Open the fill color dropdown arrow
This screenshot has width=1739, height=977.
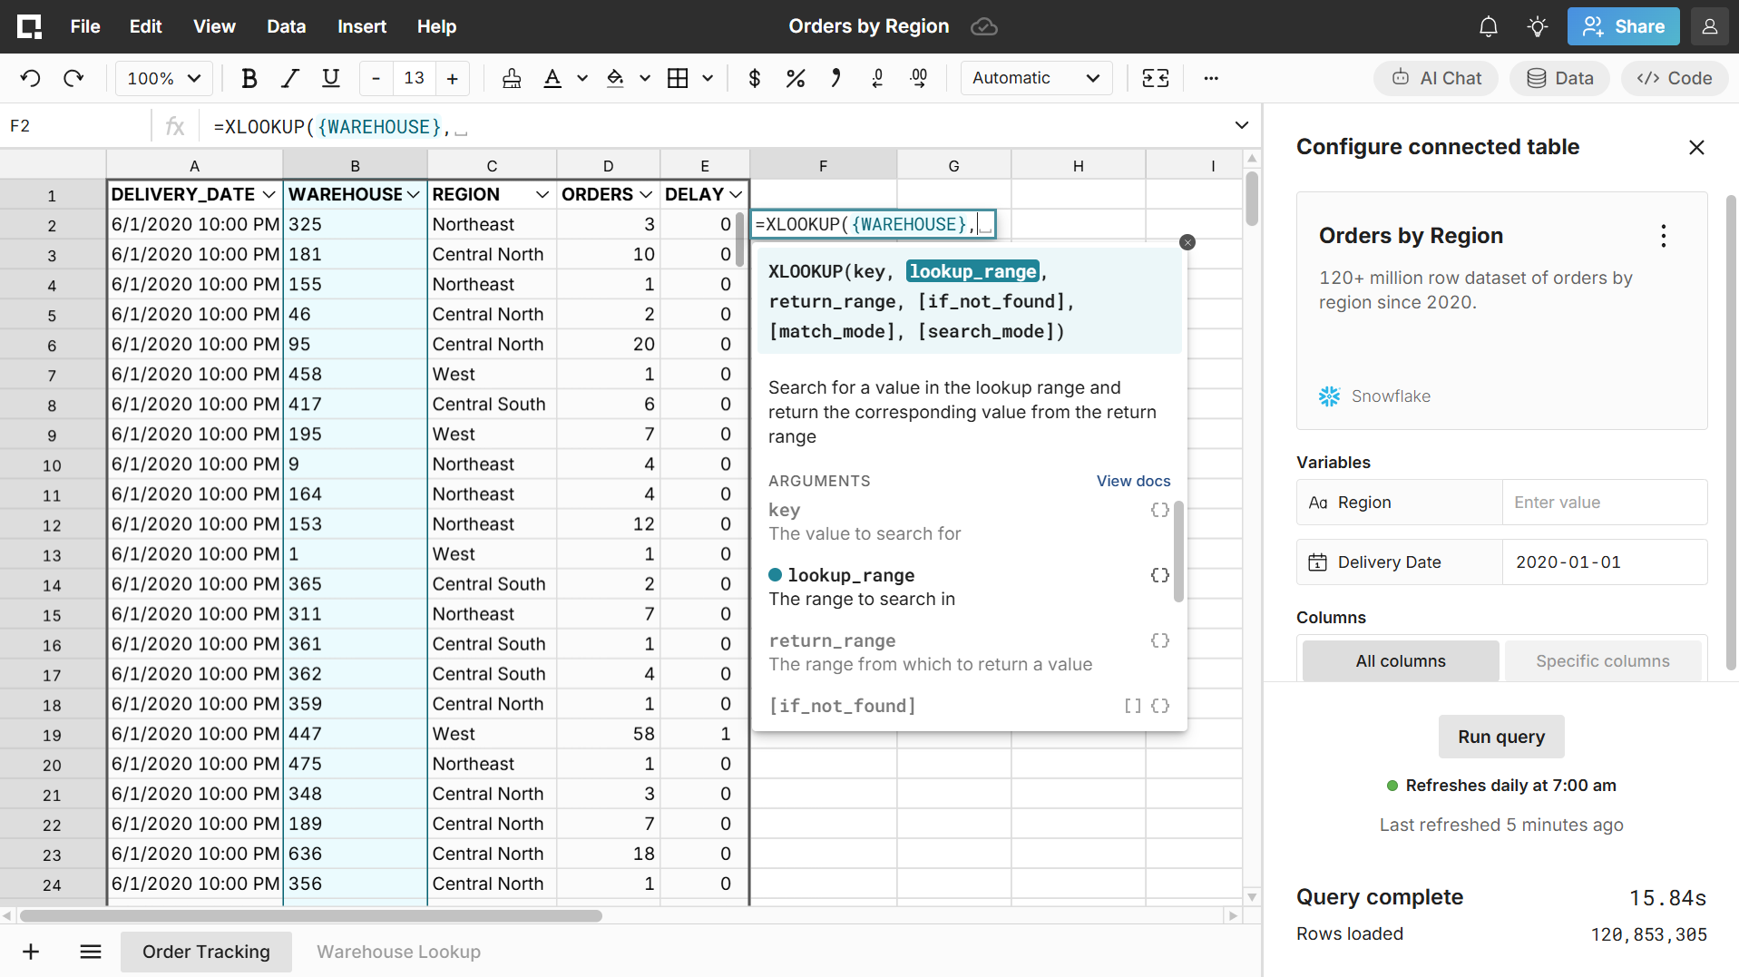click(x=645, y=78)
